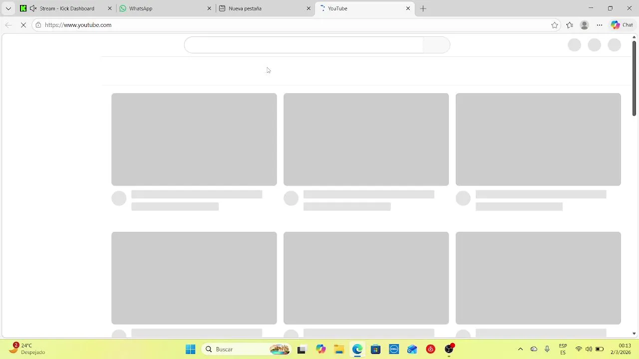This screenshot has height=359, width=639.
Task: Open the tab actions menu chevron
Action: (8, 8)
